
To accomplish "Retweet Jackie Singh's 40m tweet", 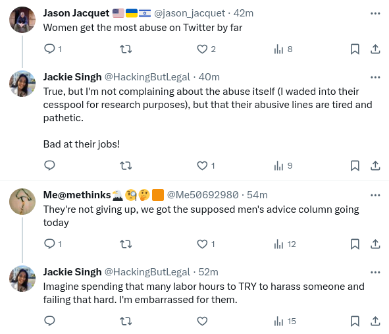I will [126, 165].
